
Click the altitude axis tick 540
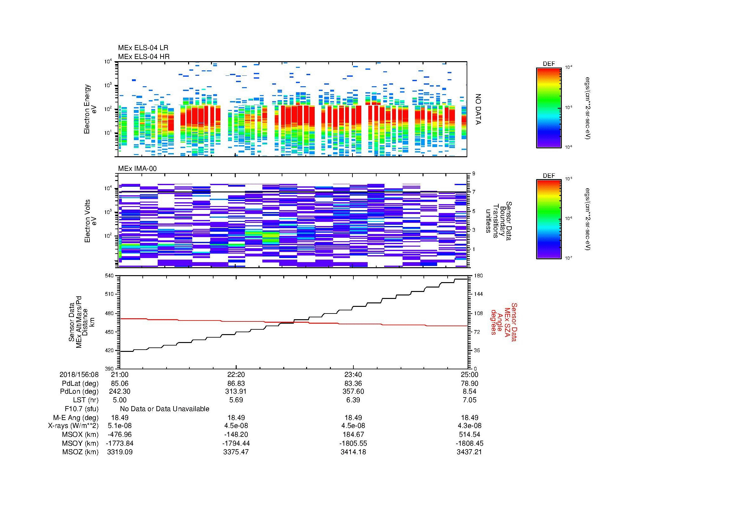click(110, 275)
